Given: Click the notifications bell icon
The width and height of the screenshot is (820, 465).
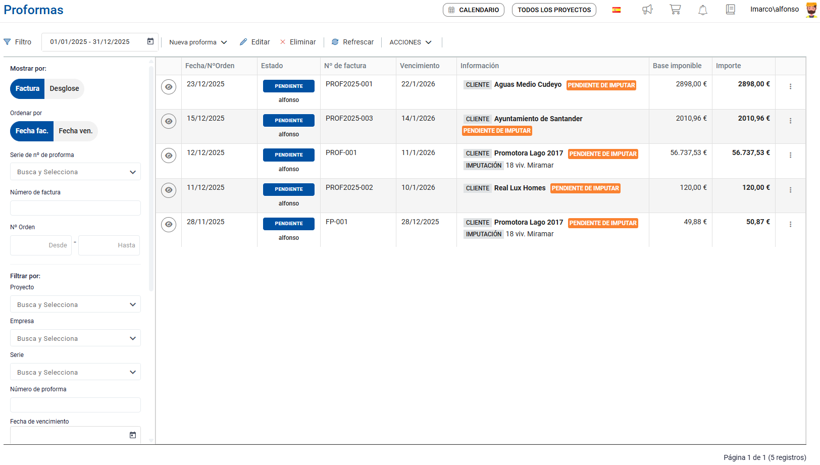Looking at the screenshot, I should [702, 10].
